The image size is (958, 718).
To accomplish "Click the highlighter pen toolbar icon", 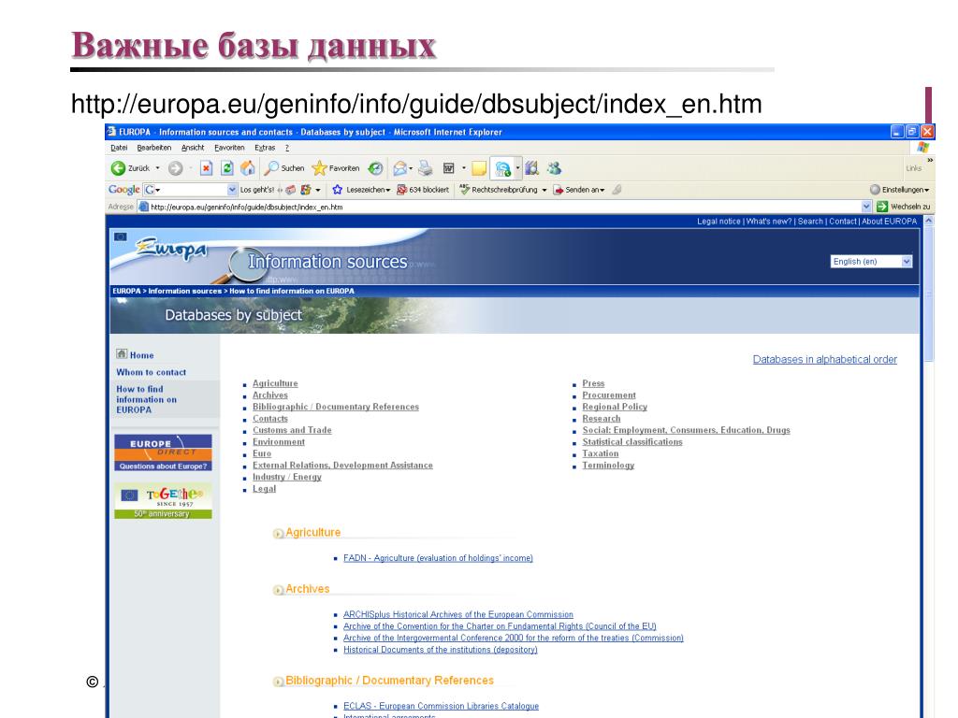I will click(617, 190).
